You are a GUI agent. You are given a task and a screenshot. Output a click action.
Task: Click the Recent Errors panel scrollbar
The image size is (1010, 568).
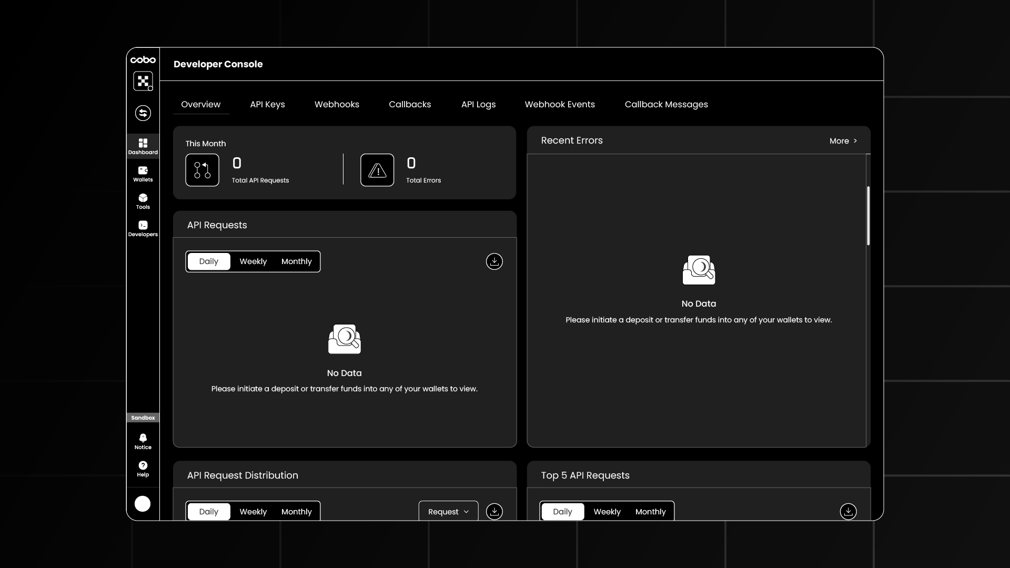(868, 216)
